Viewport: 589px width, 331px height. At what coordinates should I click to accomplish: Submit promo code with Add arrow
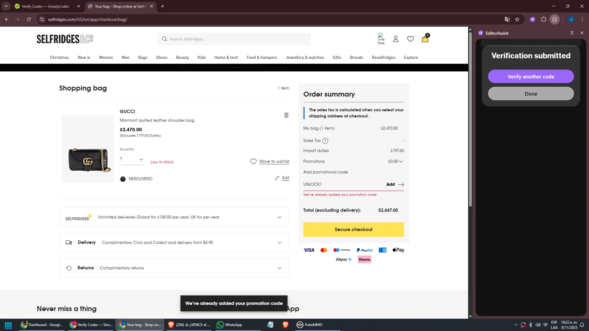[395, 184]
